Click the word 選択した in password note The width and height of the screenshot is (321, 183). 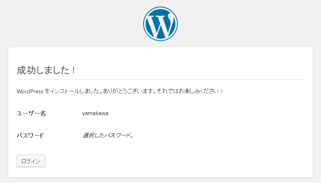coord(93,135)
